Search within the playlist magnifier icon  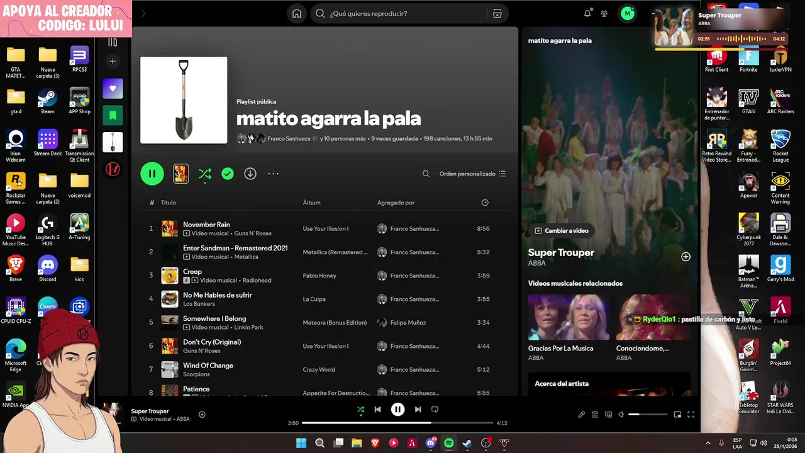426,174
